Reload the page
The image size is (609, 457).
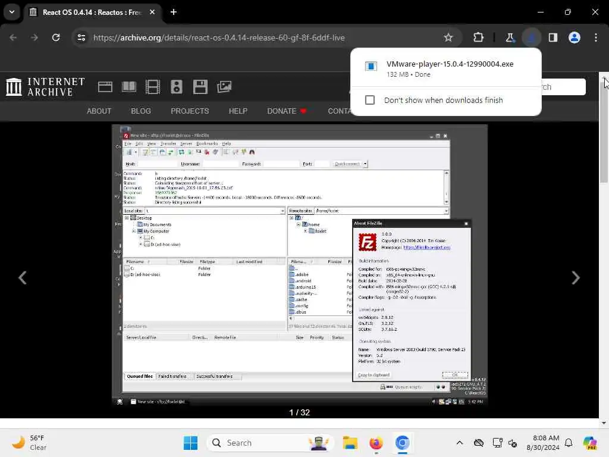[x=56, y=37]
